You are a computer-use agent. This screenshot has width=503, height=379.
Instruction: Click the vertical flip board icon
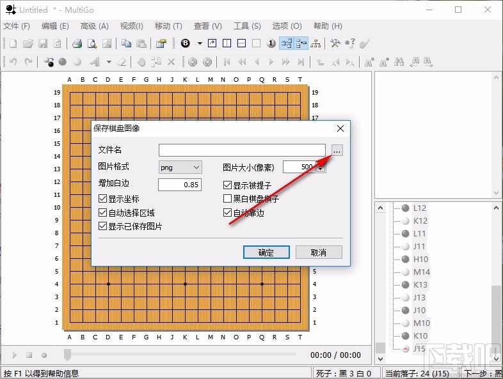227,43
